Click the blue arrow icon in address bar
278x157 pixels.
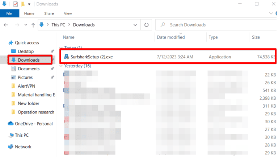[x=42, y=25]
